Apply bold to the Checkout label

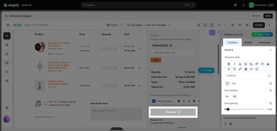coord(229,64)
